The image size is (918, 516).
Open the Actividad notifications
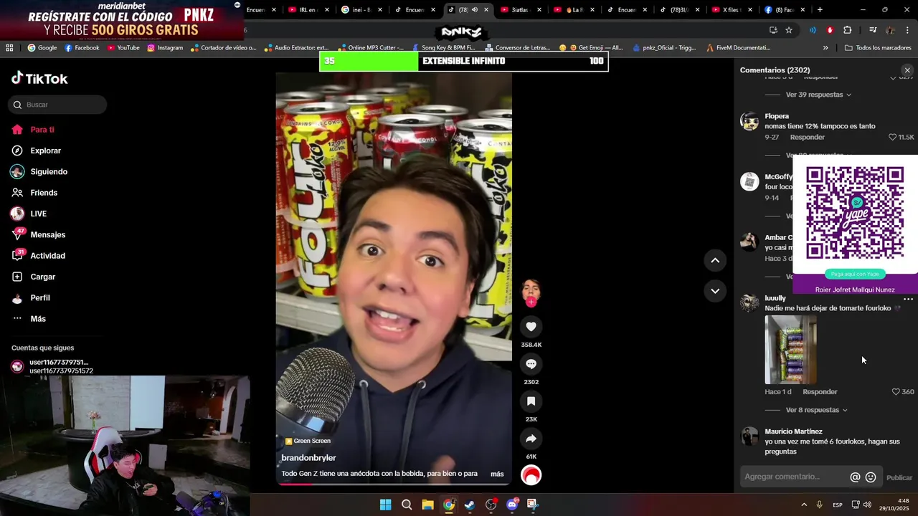39,256
